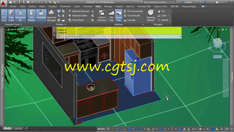
Task: Open the Express Tools ribbon tab
Action: pyautogui.click(x=161, y=6)
